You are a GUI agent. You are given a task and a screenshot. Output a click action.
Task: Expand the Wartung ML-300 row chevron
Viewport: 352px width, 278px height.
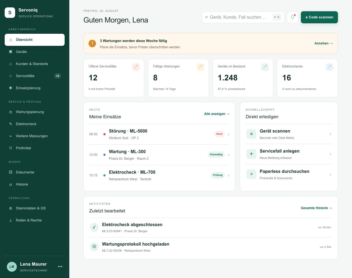(229, 155)
